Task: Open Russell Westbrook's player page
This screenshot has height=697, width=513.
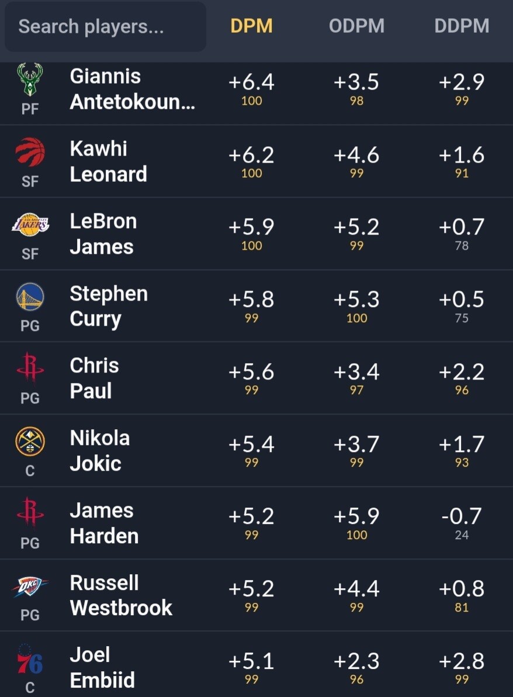Action: 121,595
